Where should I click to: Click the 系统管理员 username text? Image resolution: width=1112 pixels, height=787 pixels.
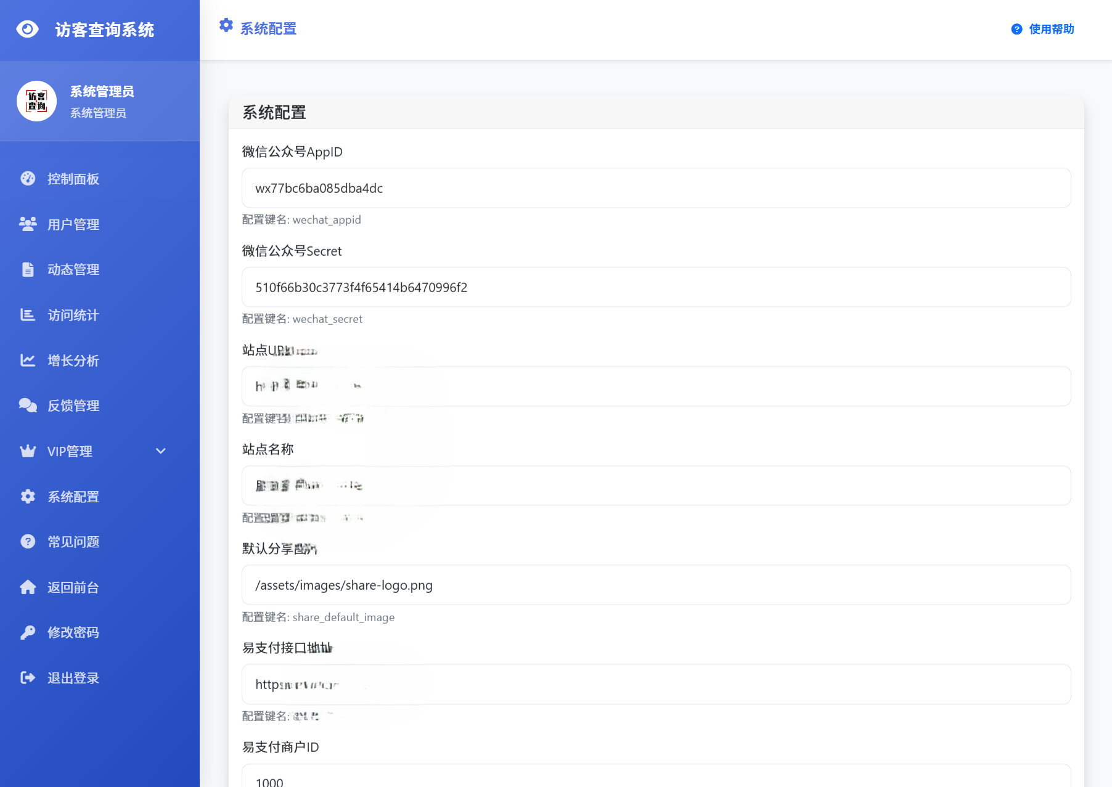point(102,91)
